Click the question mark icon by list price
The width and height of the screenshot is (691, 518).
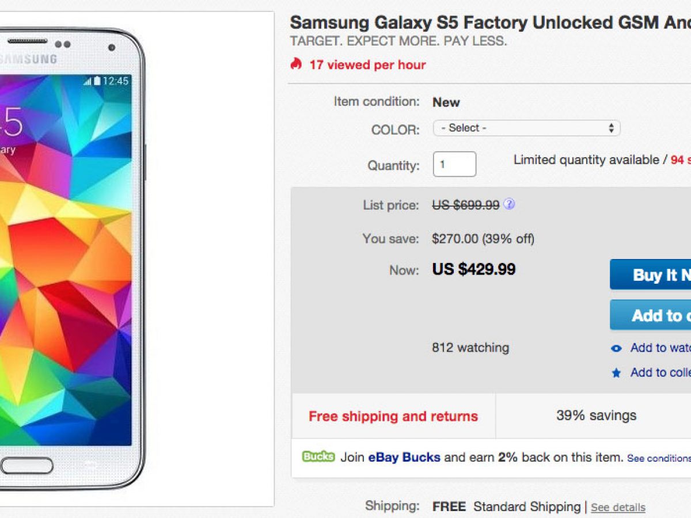pos(509,204)
